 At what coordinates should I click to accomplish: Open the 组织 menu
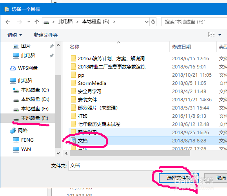pos(15,35)
